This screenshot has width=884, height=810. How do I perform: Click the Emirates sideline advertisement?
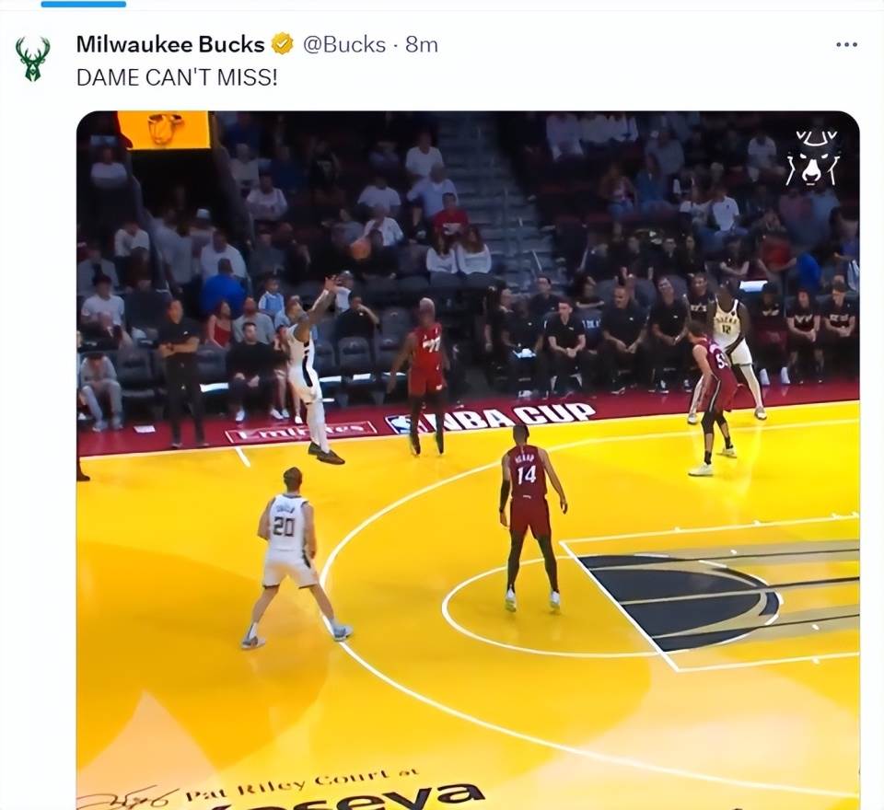[300, 432]
